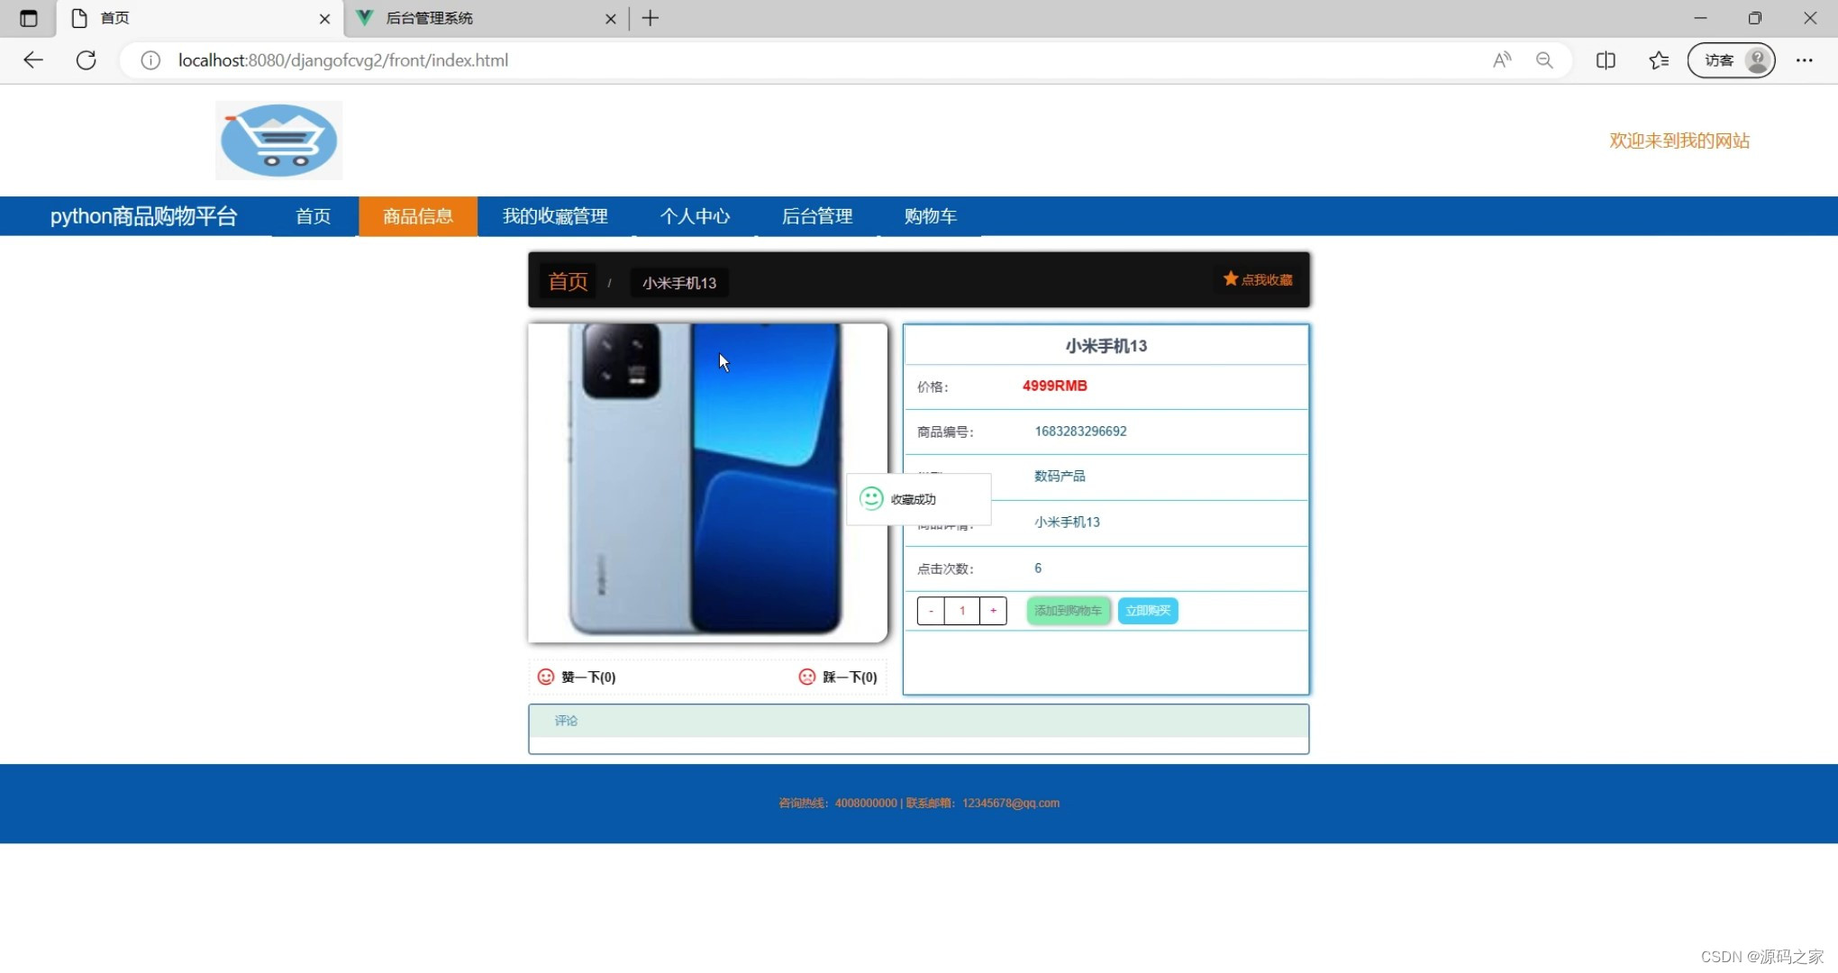This screenshot has width=1838, height=973.
Task: Click the star favorite icon 点我收藏
Action: (1231, 279)
